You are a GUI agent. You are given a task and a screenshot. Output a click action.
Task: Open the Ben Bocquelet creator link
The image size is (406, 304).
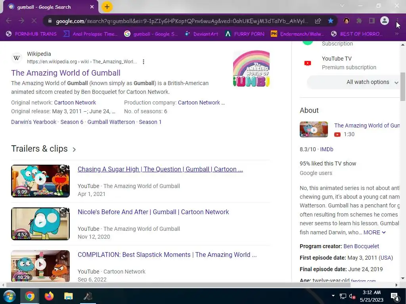361,246
